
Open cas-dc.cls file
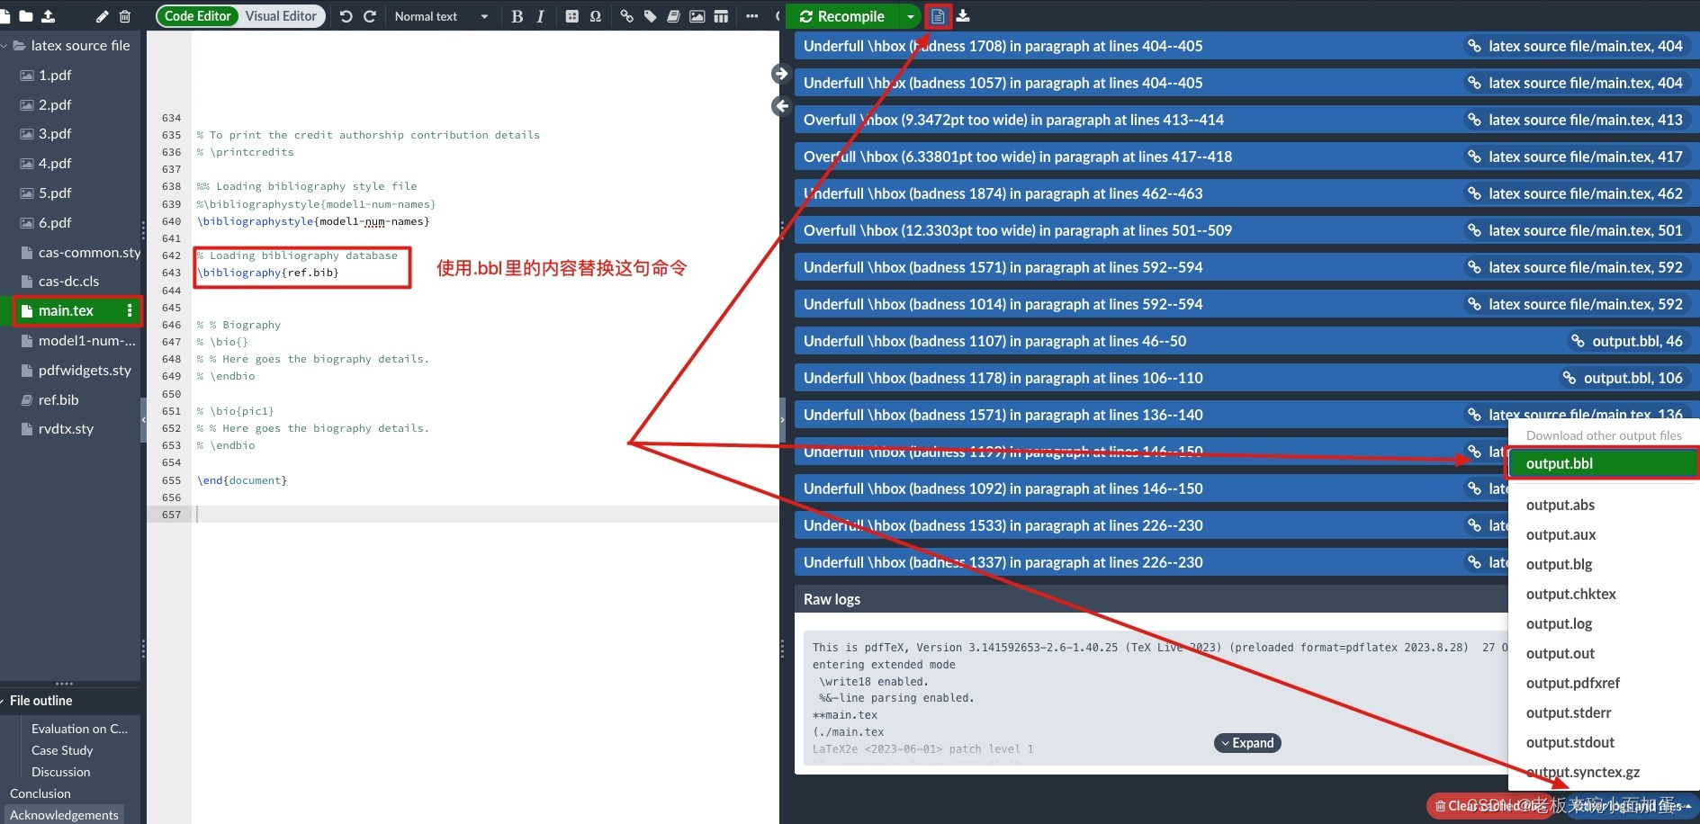pyautogui.click(x=70, y=282)
